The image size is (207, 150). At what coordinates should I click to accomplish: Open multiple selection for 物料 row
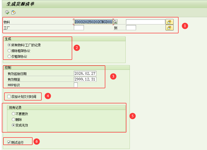(169, 22)
